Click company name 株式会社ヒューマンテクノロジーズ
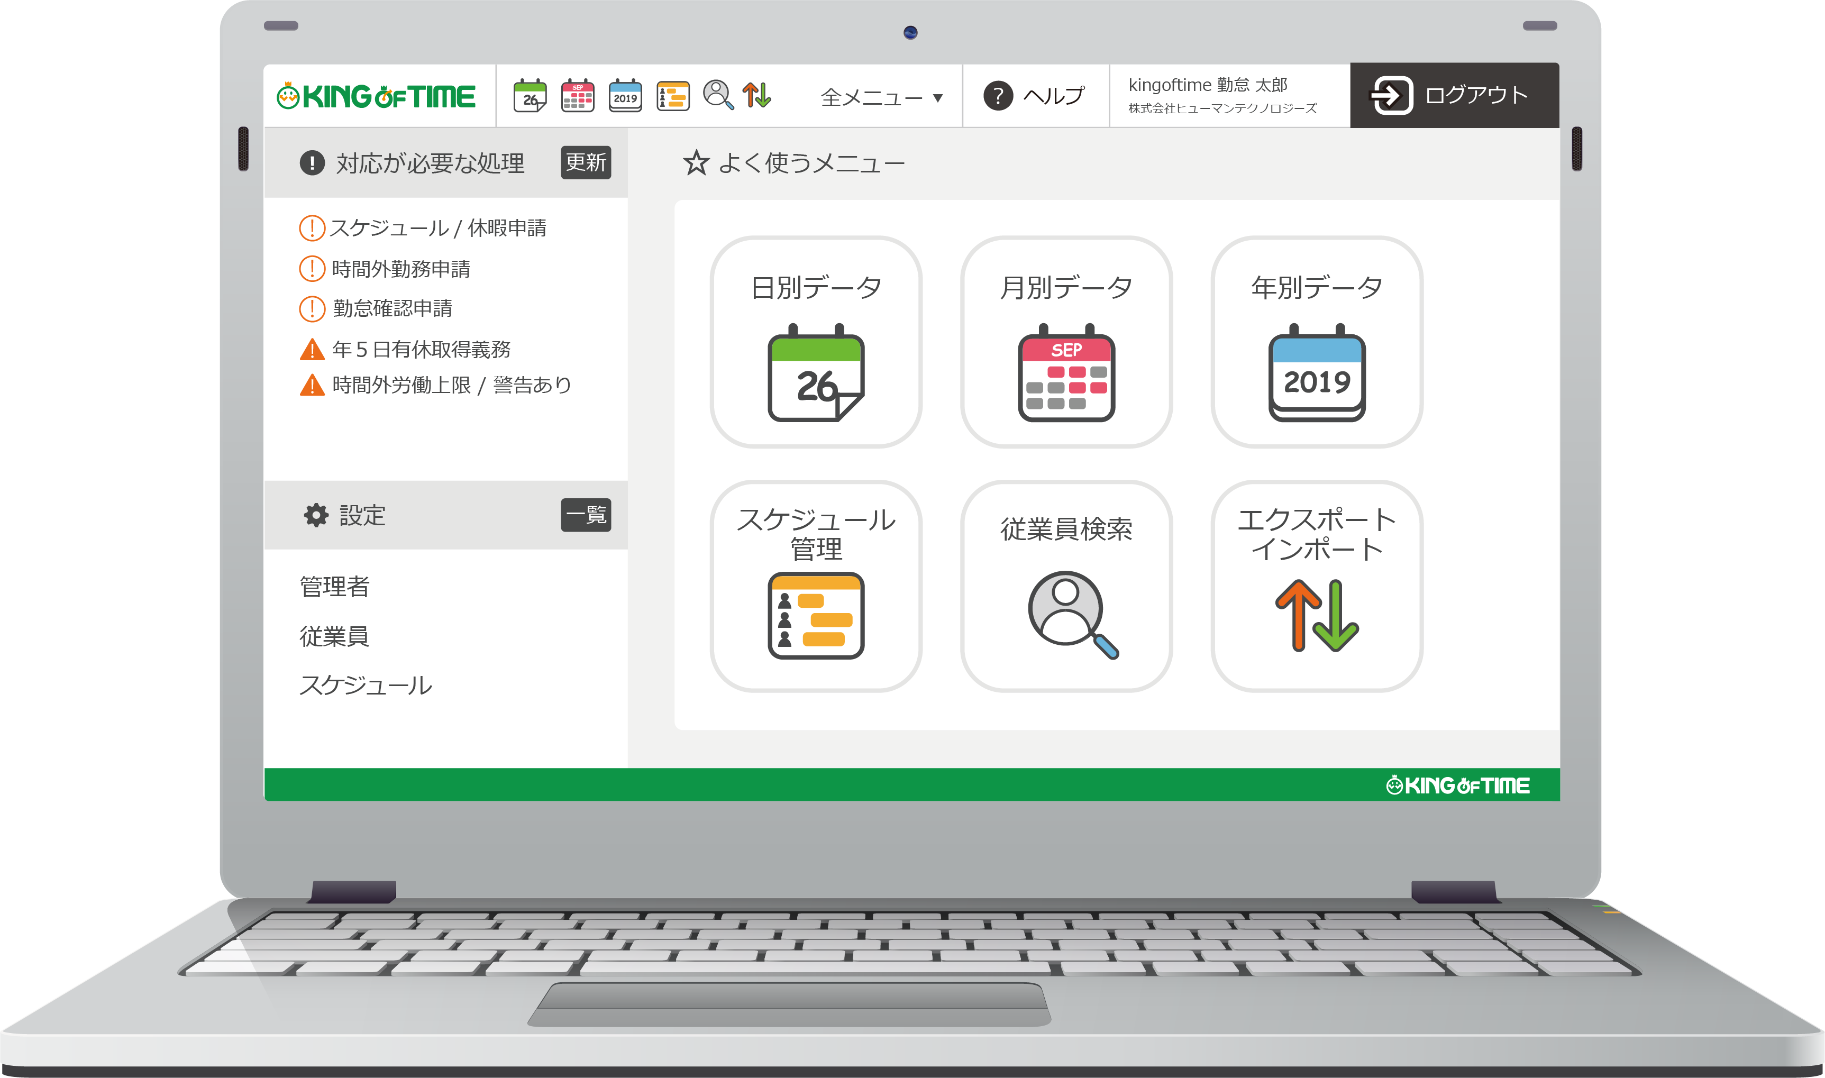Screen dimensions: 1825x1078 tap(1221, 108)
